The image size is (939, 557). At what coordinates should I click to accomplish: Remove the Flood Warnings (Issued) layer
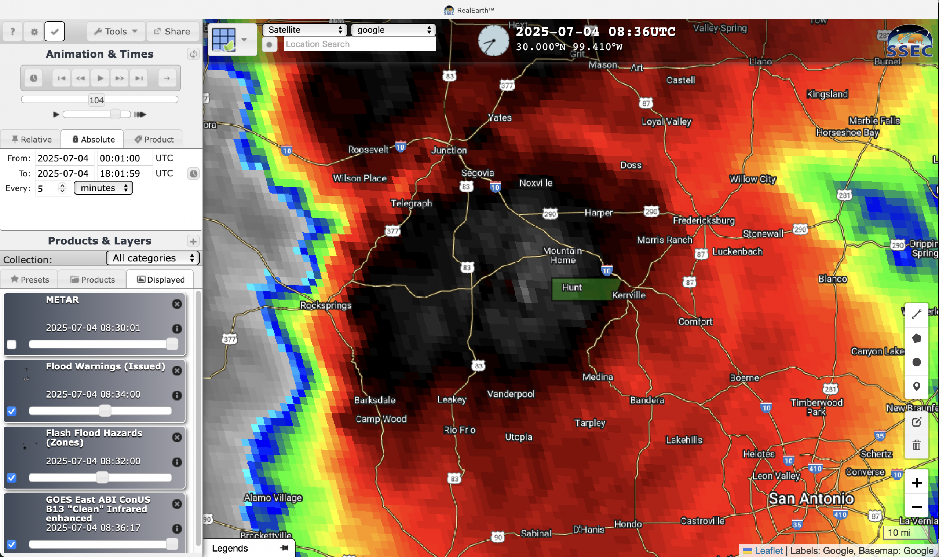pos(177,371)
